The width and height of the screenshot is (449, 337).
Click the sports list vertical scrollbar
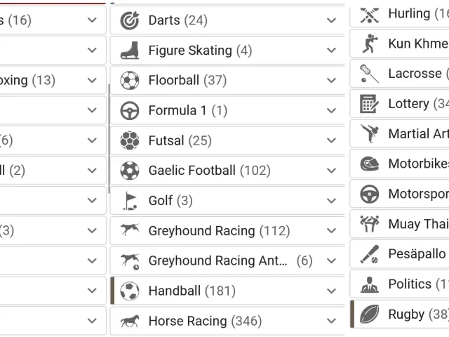coord(109,139)
